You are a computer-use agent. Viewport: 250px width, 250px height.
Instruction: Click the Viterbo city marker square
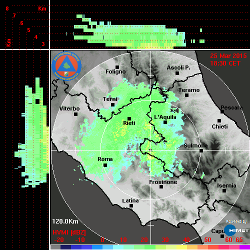75,114
